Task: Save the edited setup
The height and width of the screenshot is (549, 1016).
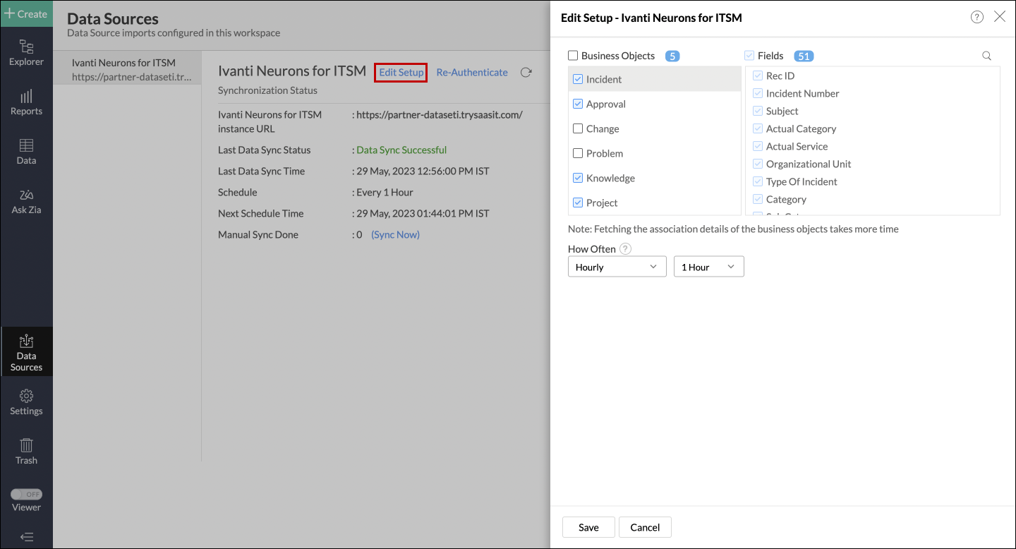Action: (x=588, y=526)
